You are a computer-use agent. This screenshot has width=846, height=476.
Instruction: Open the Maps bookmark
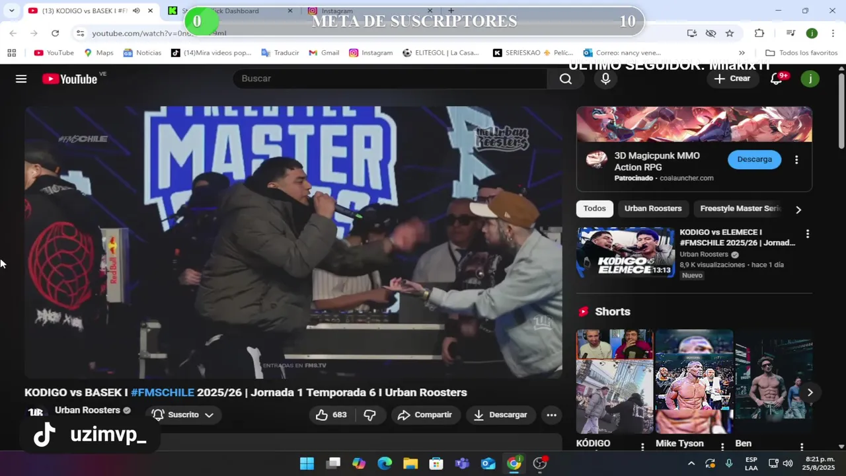tap(98, 53)
